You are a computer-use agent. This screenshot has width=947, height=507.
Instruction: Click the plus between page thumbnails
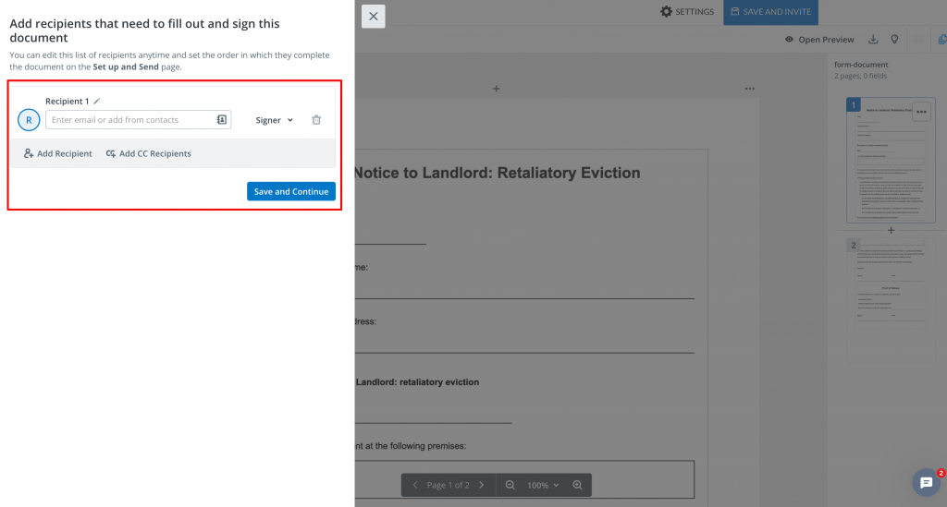(x=891, y=230)
